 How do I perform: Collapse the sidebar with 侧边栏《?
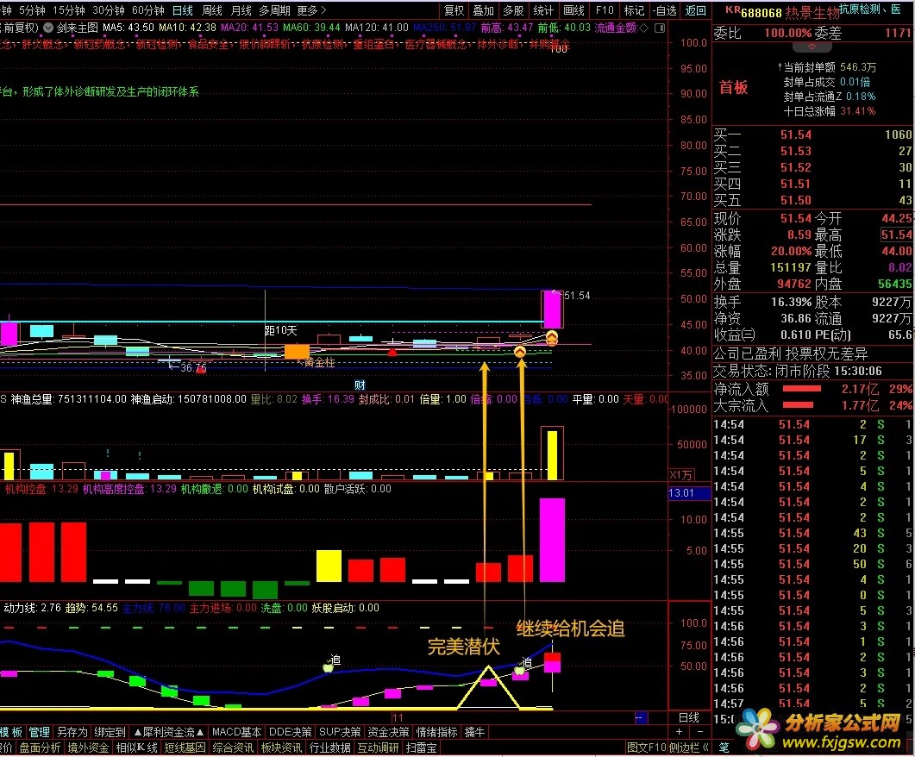[688, 748]
